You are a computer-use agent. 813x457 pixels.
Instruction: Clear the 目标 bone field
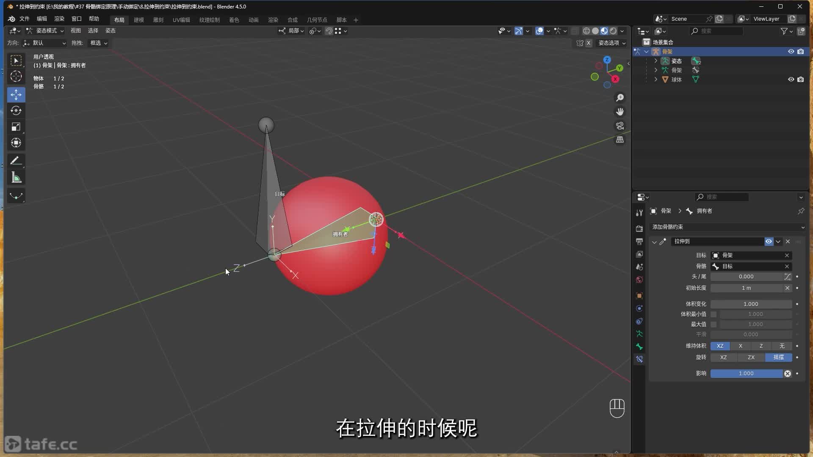(x=787, y=266)
